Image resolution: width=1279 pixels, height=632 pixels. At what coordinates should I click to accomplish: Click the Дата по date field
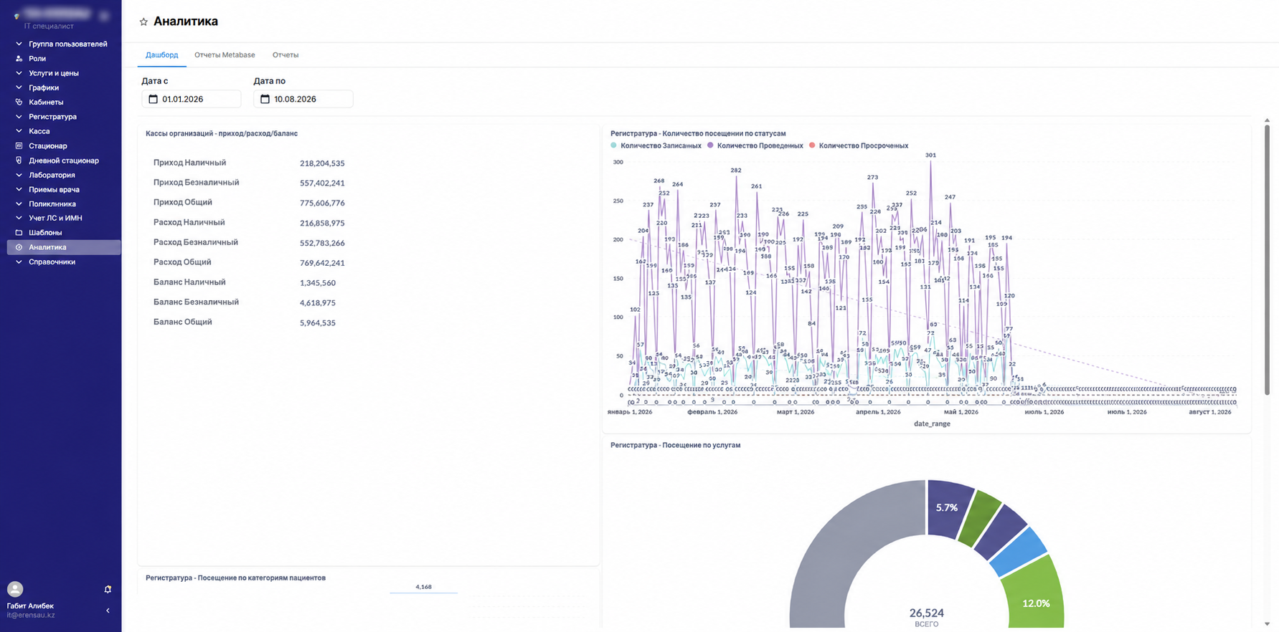click(303, 99)
